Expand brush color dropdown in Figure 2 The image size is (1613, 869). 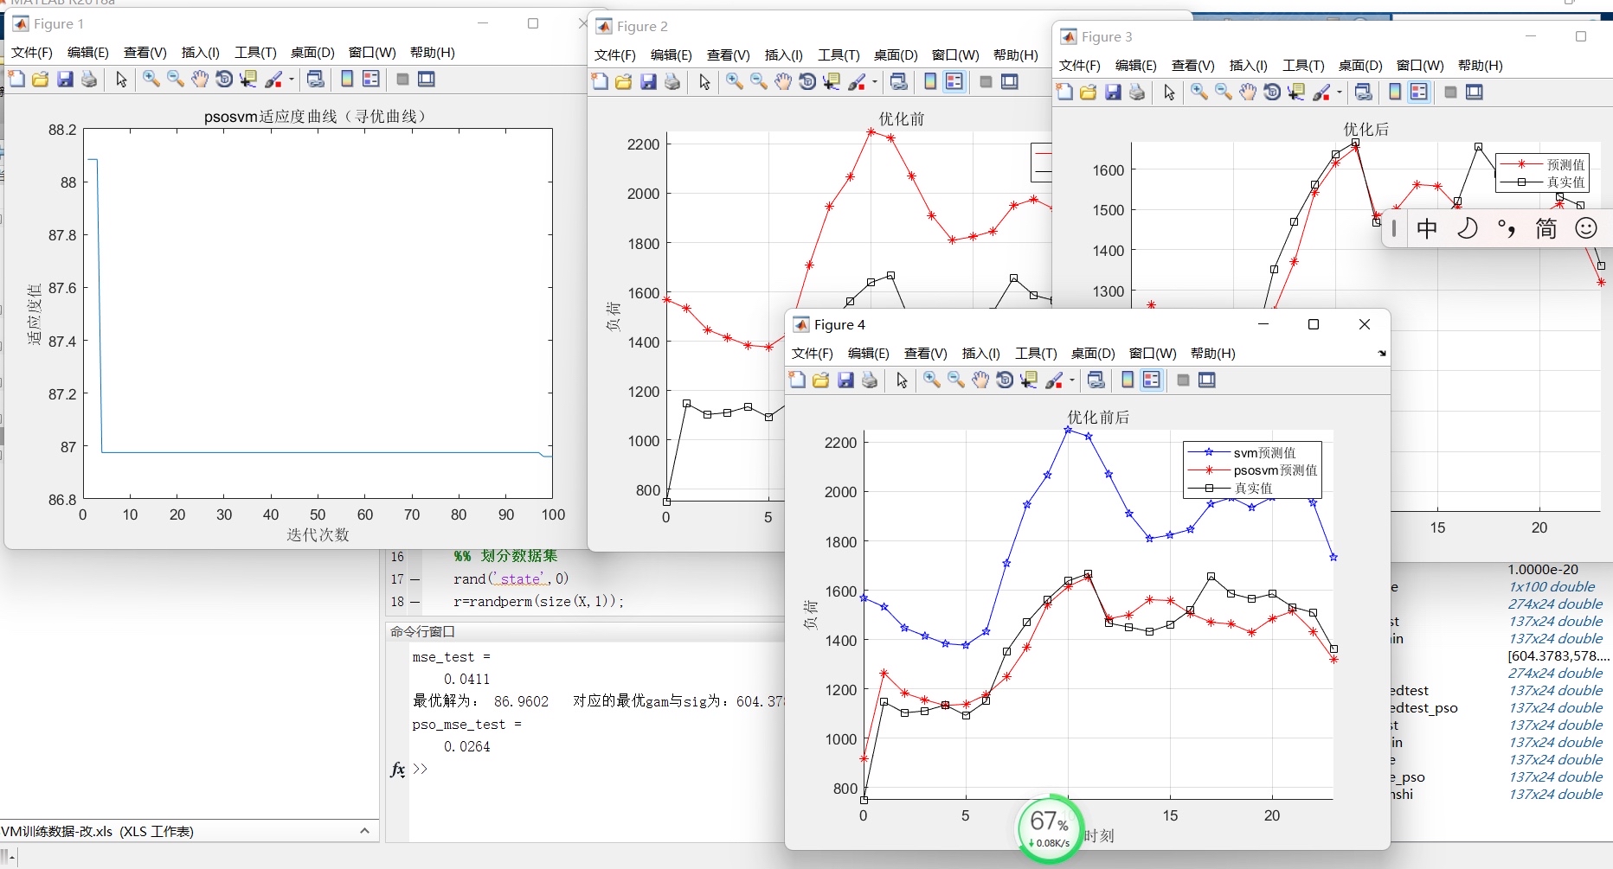pos(875,82)
